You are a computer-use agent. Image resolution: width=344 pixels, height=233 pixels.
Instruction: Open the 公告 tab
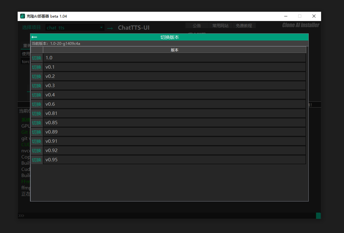pyautogui.click(x=197, y=26)
